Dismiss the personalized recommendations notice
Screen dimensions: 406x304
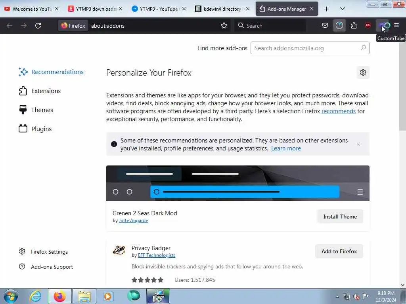tap(358, 144)
